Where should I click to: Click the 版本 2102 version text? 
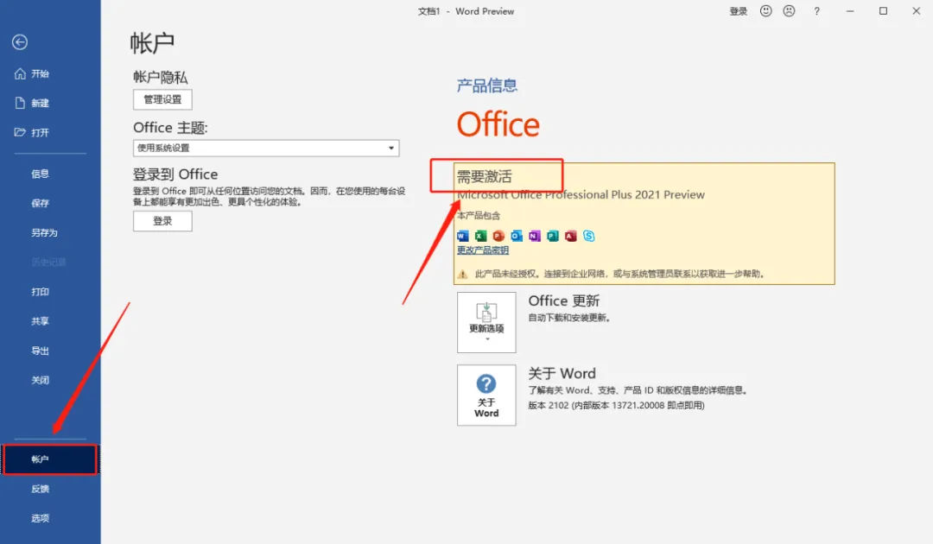pos(617,406)
